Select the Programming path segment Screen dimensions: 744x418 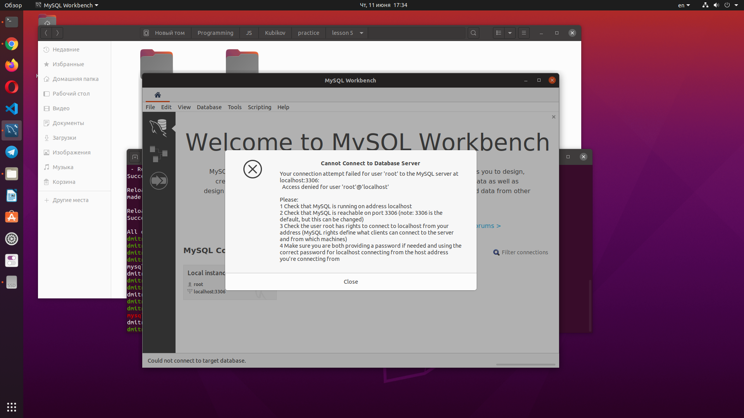(x=215, y=33)
